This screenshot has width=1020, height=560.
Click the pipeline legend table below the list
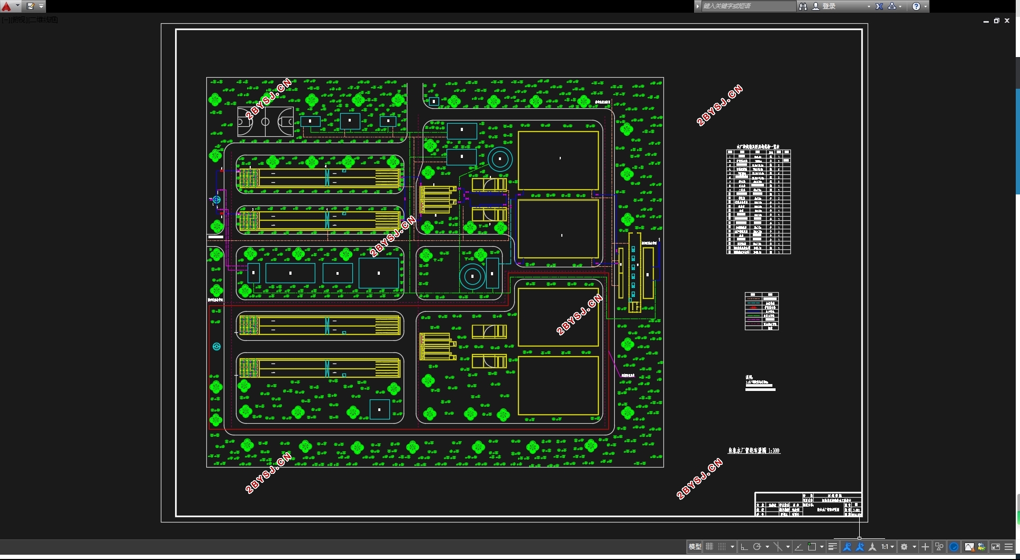[762, 311]
